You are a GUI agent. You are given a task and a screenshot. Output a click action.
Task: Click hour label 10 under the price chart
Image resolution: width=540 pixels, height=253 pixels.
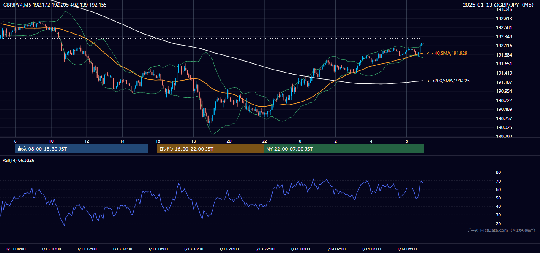[51, 141]
